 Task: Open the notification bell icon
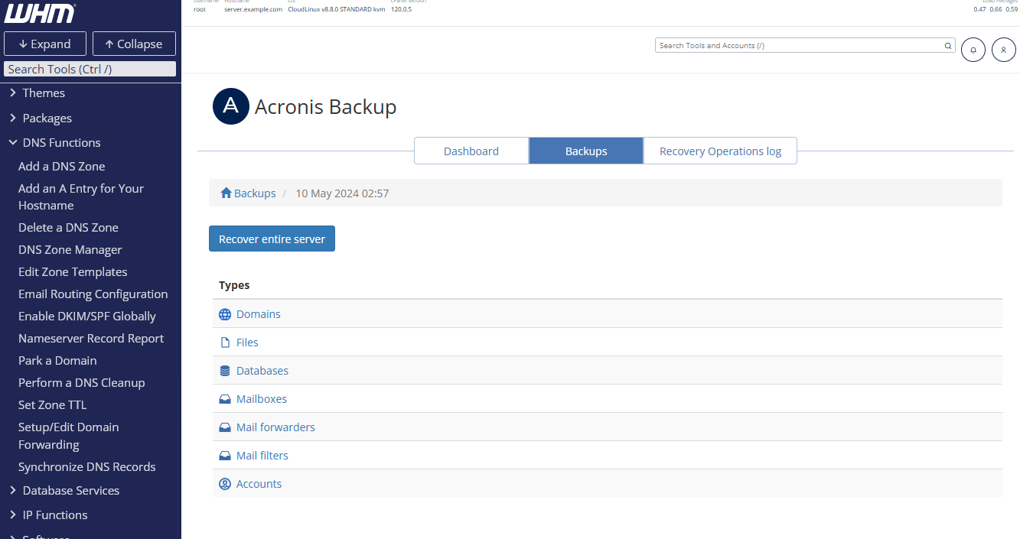[973, 49]
